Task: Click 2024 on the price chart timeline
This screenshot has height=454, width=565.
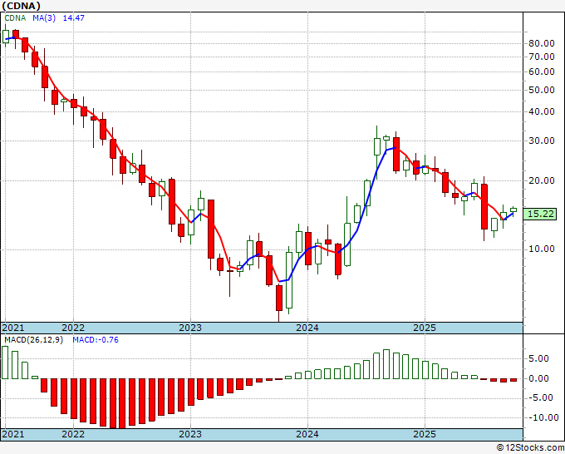Action: pos(307,328)
